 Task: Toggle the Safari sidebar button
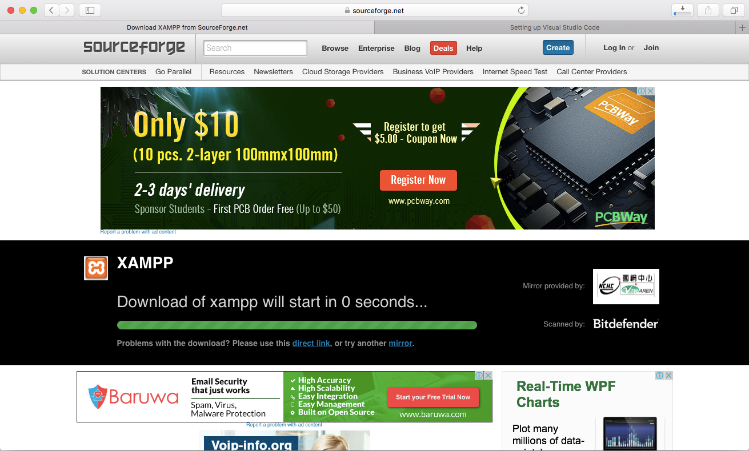pyautogui.click(x=90, y=10)
